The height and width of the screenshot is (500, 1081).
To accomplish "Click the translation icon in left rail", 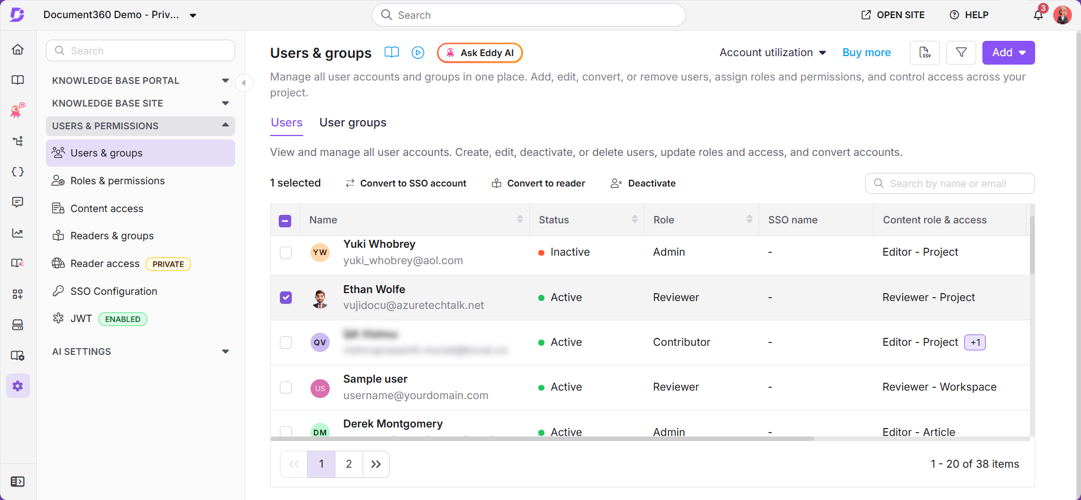I will (18, 264).
